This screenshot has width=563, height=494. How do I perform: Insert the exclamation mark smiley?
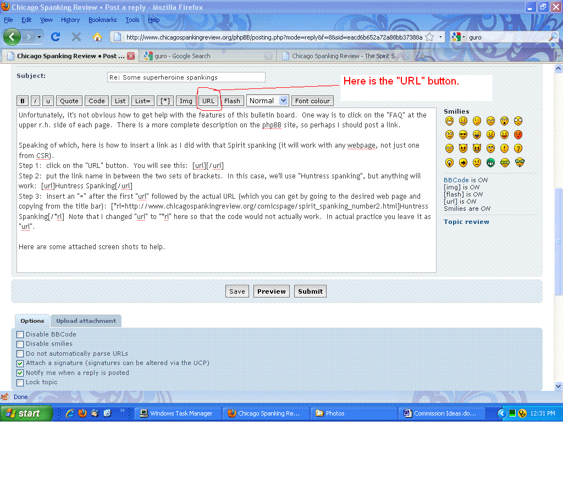(505, 148)
